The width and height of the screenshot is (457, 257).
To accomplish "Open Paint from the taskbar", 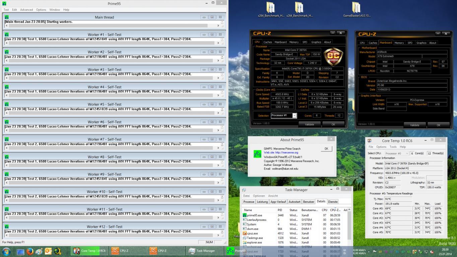I will point(39,251).
